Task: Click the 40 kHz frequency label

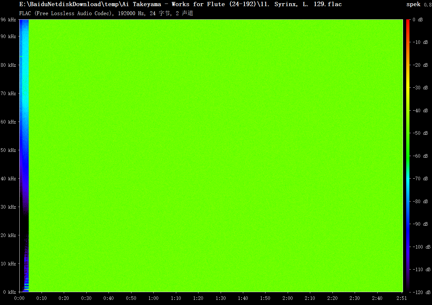Action: 8,179
